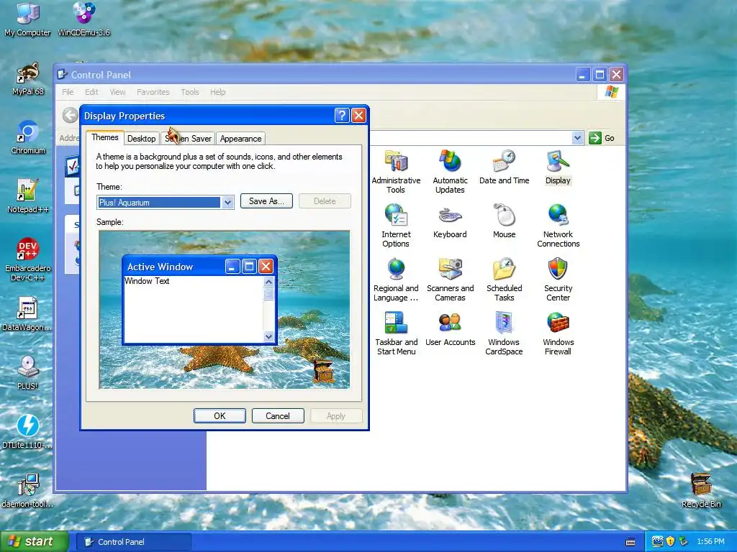737x552 pixels.
Task: Switch to the Desktop tab
Action: click(x=142, y=139)
